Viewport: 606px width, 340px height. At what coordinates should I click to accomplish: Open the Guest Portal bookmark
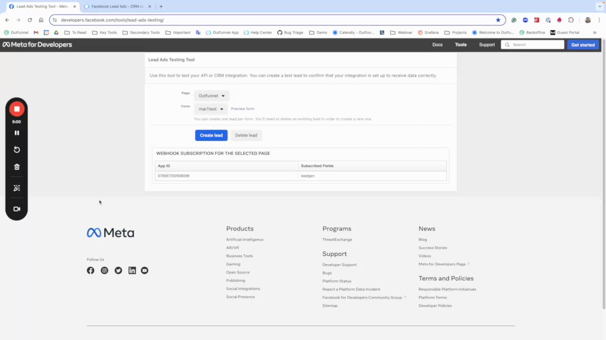pyautogui.click(x=564, y=33)
